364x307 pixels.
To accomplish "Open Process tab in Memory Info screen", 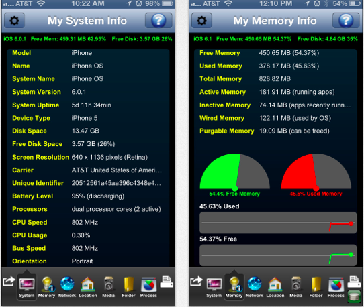I will pyautogui.click(x=336, y=287).
